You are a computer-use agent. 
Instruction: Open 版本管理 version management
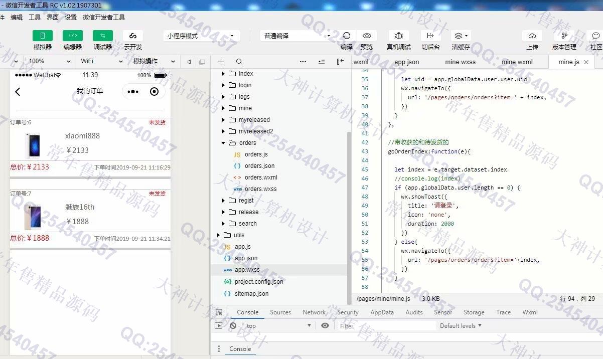[564, 36]
